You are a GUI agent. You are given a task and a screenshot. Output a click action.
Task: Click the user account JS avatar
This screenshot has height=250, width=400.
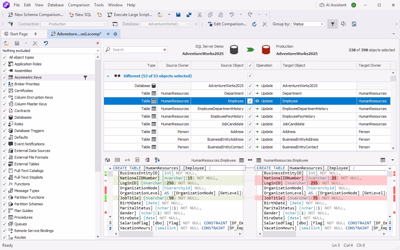pyautogui.click(x=354, y=5)
